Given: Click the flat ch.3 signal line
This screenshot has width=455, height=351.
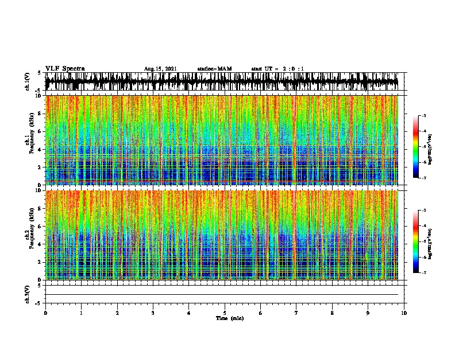Looking at the screenshot, I should 222,295.
